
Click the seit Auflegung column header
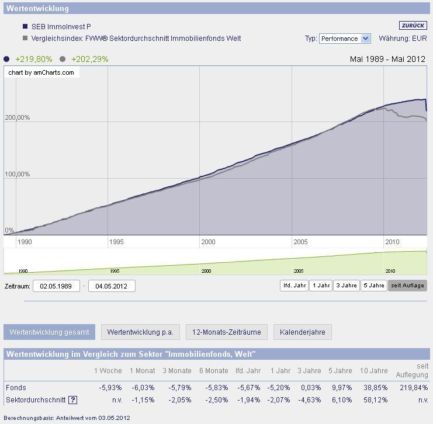click(x=412, y=370)
